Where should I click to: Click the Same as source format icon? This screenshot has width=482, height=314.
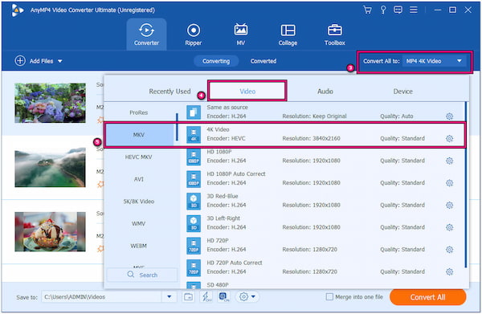194,112
